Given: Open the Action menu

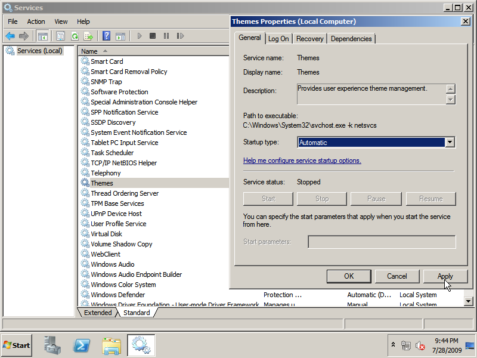Looking at the screenshot, I should (x=36, y=21).
